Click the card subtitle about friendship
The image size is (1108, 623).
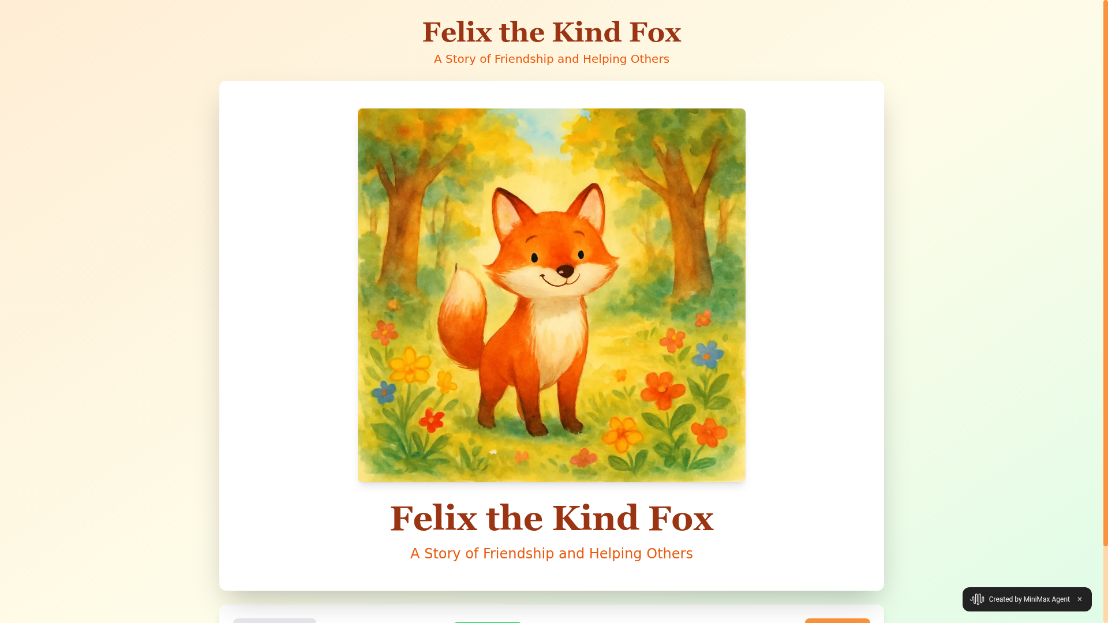click(551, 554)
